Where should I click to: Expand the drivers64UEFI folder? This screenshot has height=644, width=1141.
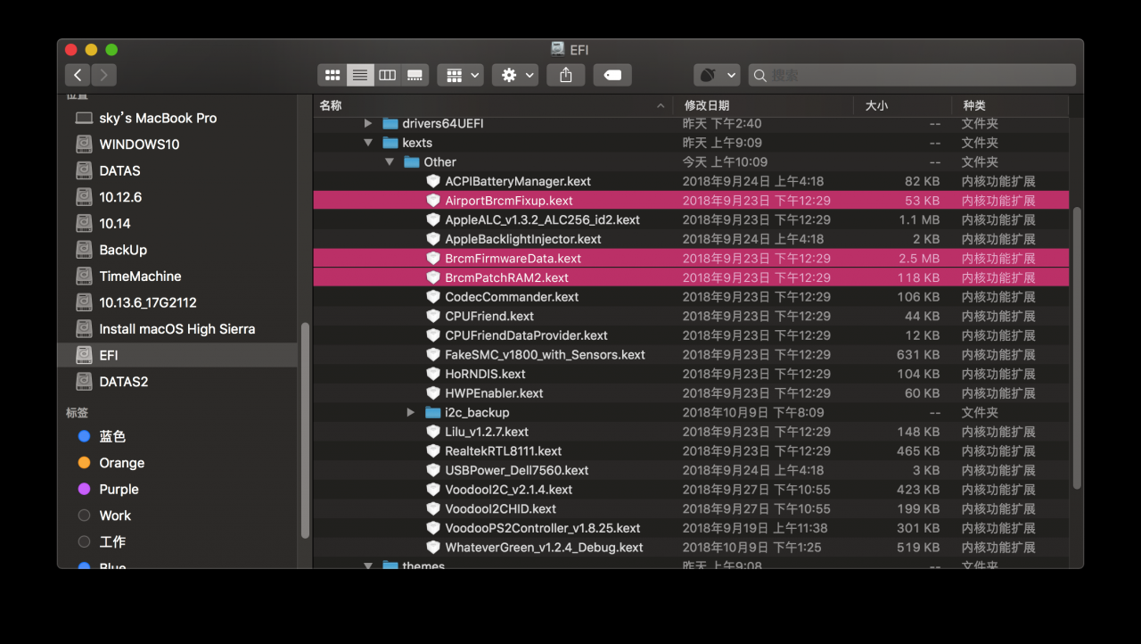pyautogui.click(x=368, y=123)
